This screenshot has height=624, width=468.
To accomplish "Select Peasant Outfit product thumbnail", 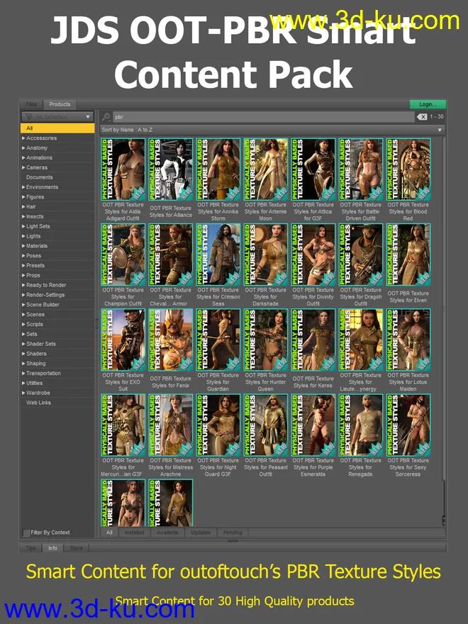I will [265, 425].
